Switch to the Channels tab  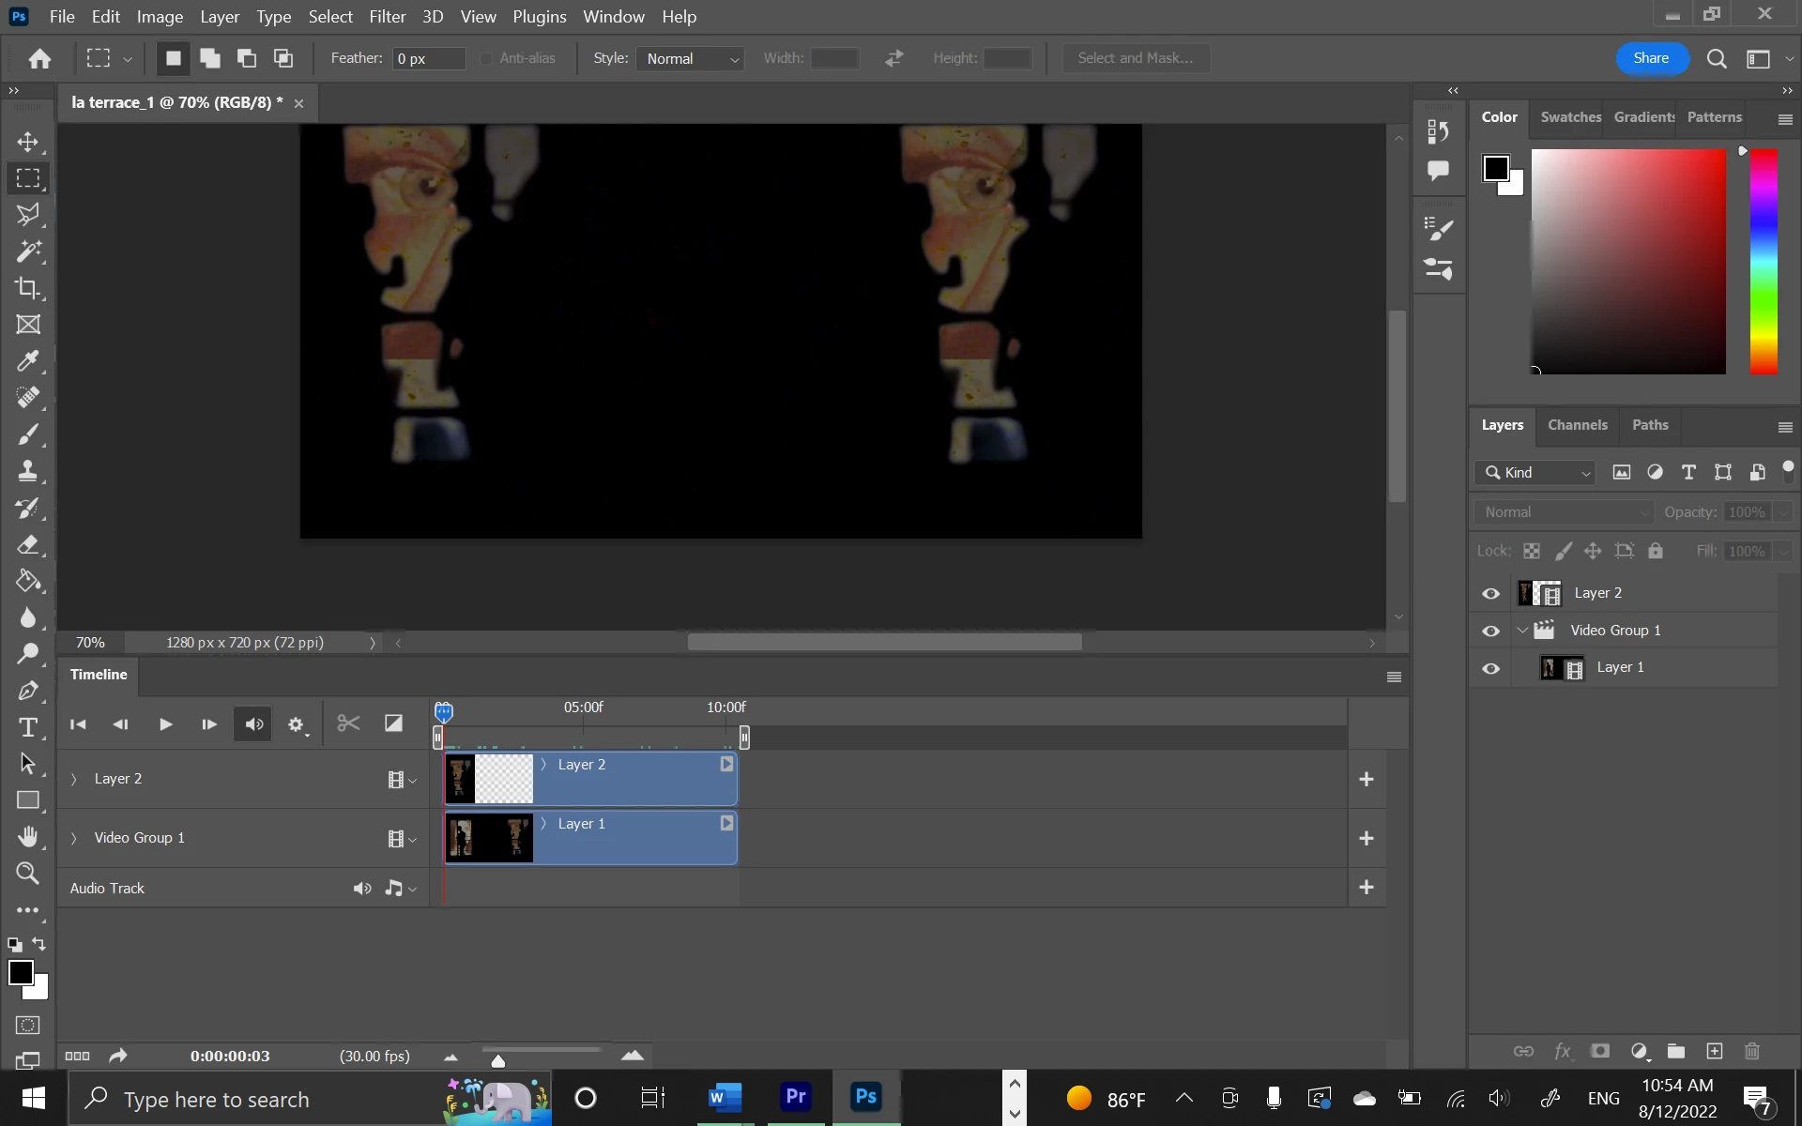1577,425
